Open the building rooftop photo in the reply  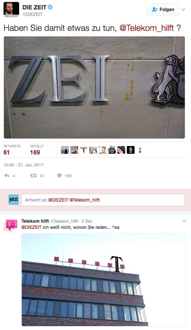point(104,280)
